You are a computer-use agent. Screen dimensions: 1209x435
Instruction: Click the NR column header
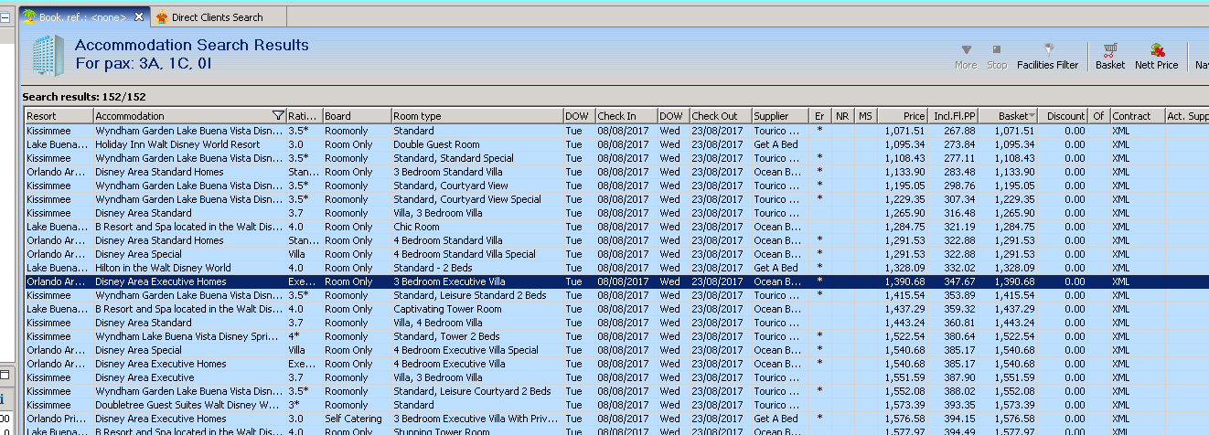pyautogui.click(x=843, y=116)
